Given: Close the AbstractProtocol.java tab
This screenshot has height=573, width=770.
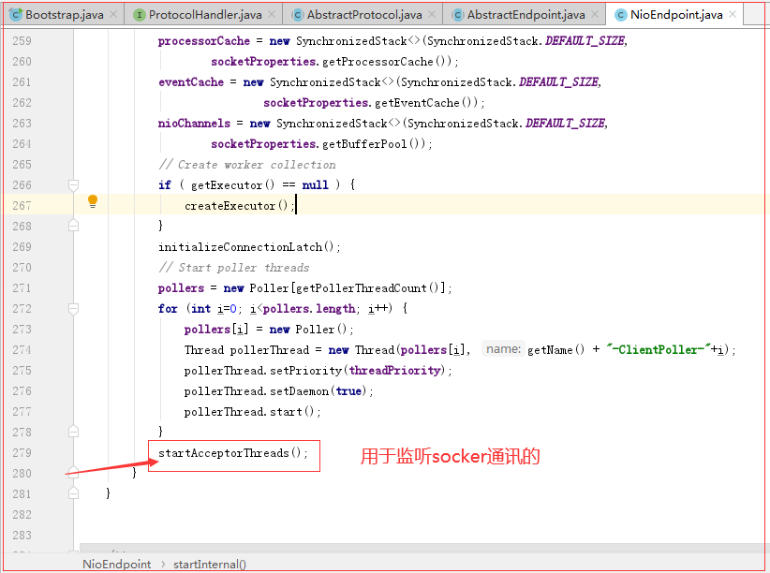Looking at the screenshot, I should 432,15.
